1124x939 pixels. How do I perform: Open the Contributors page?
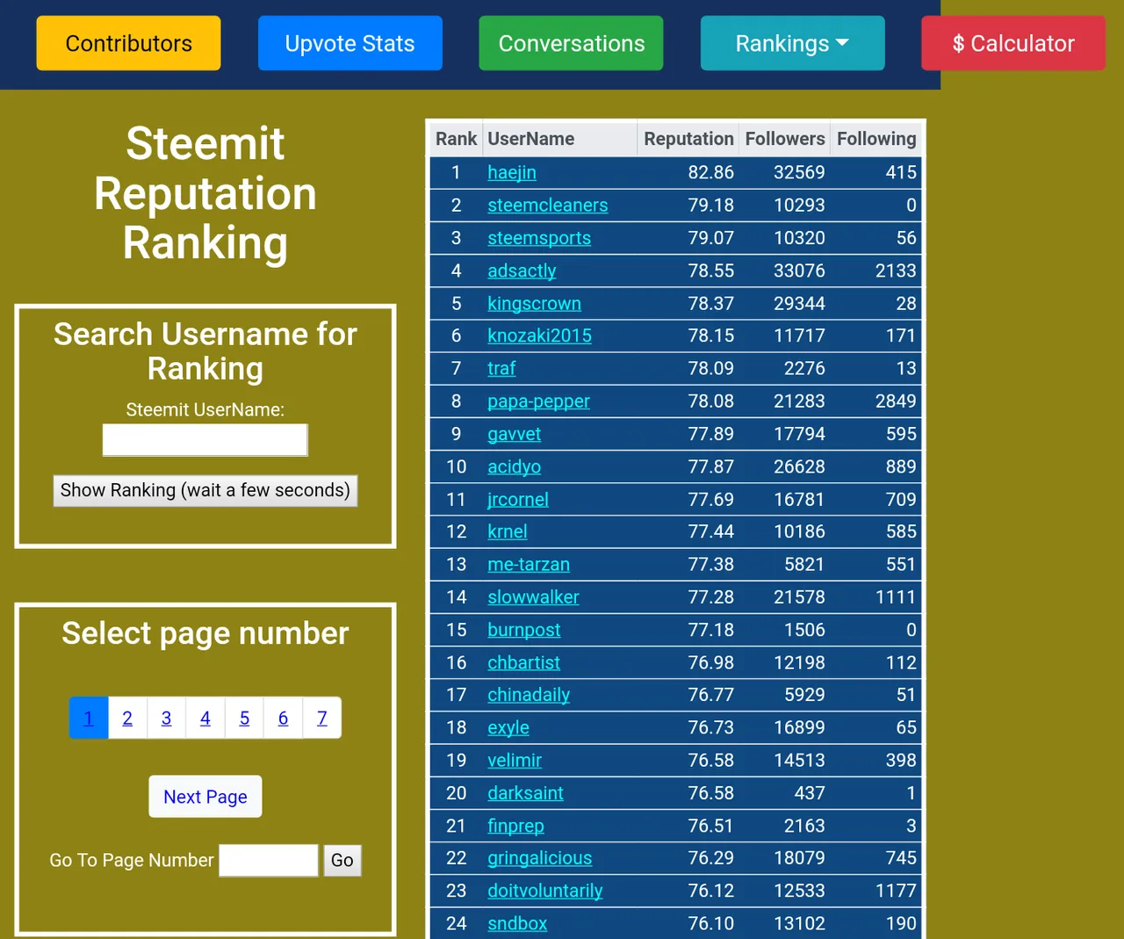point(128,43)
